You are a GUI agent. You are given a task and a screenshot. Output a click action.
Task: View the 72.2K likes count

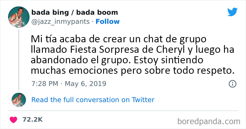click(32, 120)
